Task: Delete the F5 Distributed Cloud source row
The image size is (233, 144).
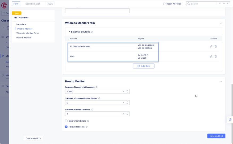Action: coord(216,46)
